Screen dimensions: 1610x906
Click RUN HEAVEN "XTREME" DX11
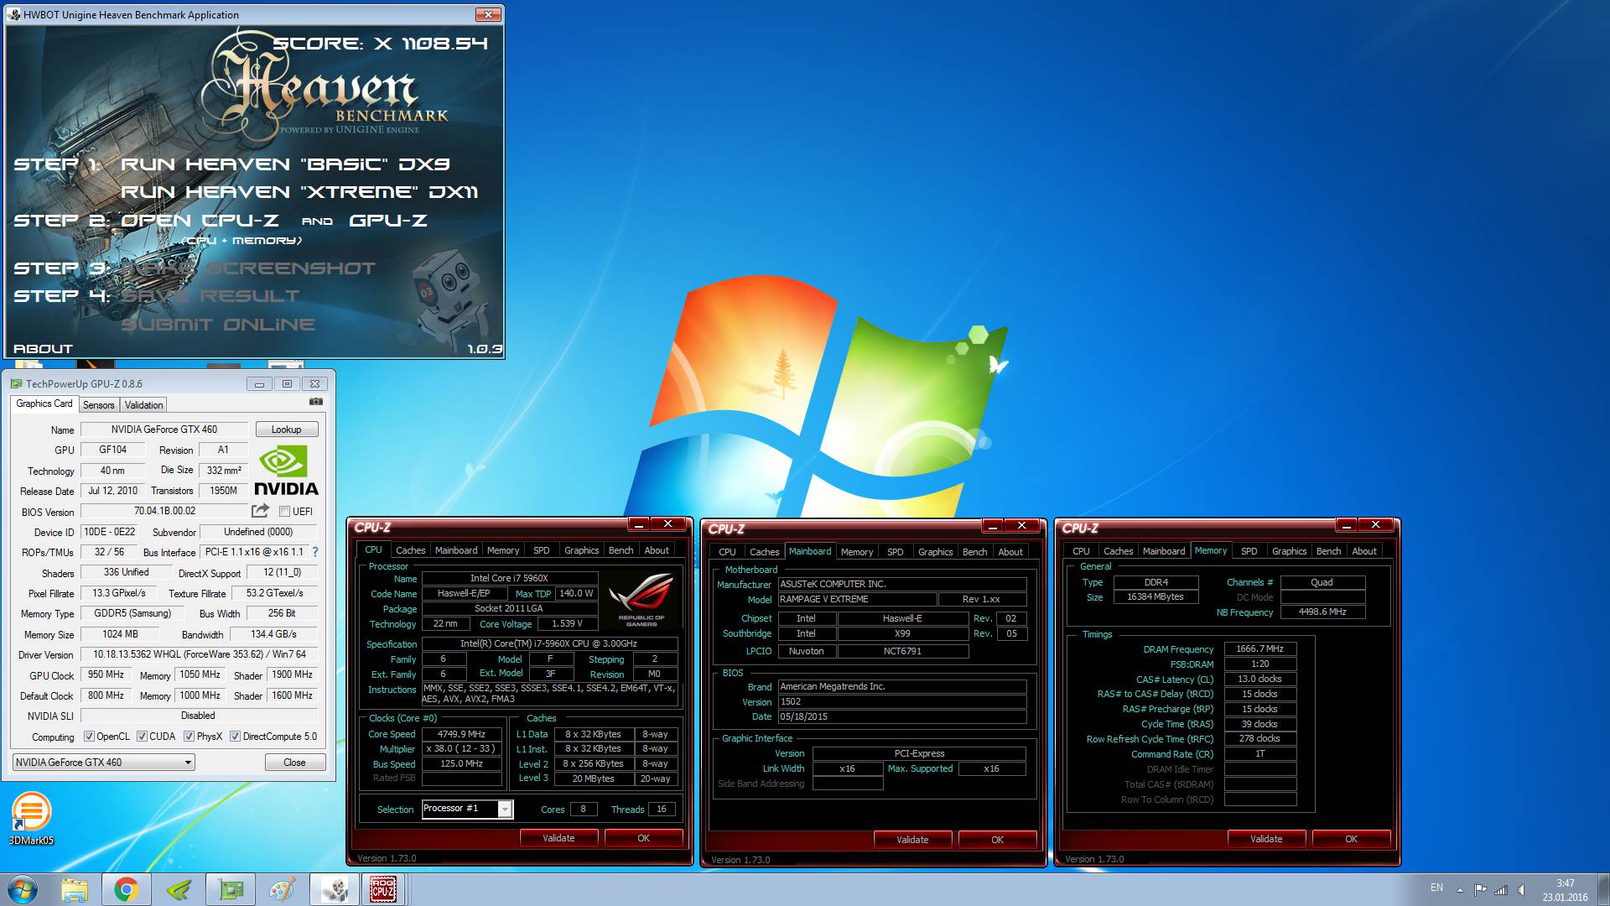pos(299,192)
